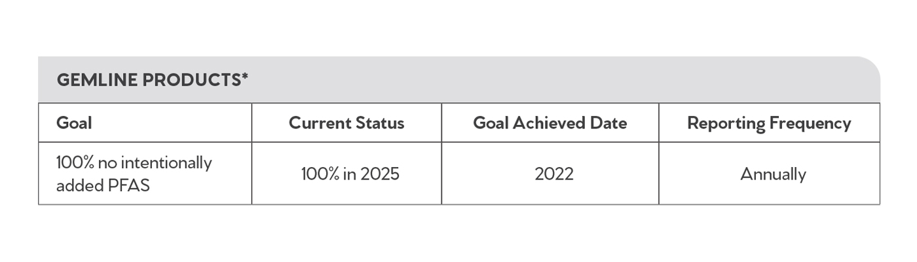Select the Reporting Frequency column header
This screenshot has width=917, height=262.
(769, 122)
